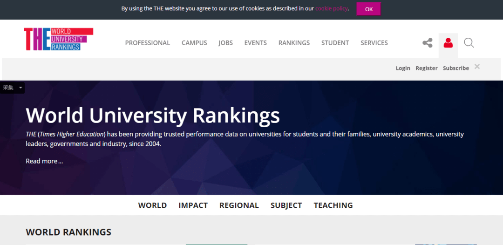The width and height of the screenshot is (503, 245).
Task: Open the cookie policy link
Action: click(x=332, y=9)
